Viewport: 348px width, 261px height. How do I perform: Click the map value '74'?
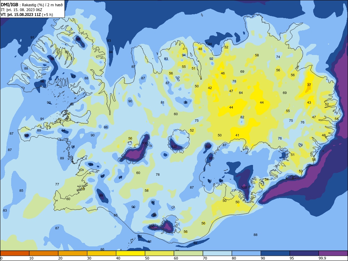[278, 57]
